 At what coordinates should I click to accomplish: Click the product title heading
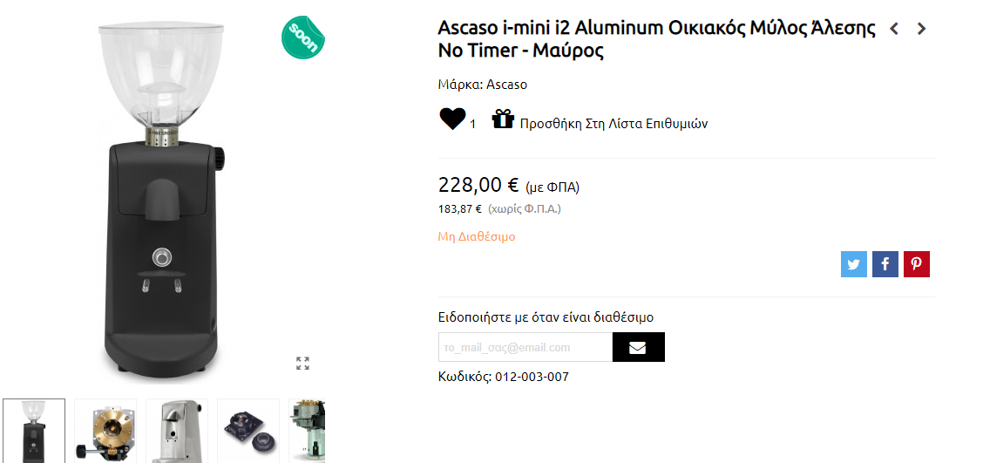point(656,39)
